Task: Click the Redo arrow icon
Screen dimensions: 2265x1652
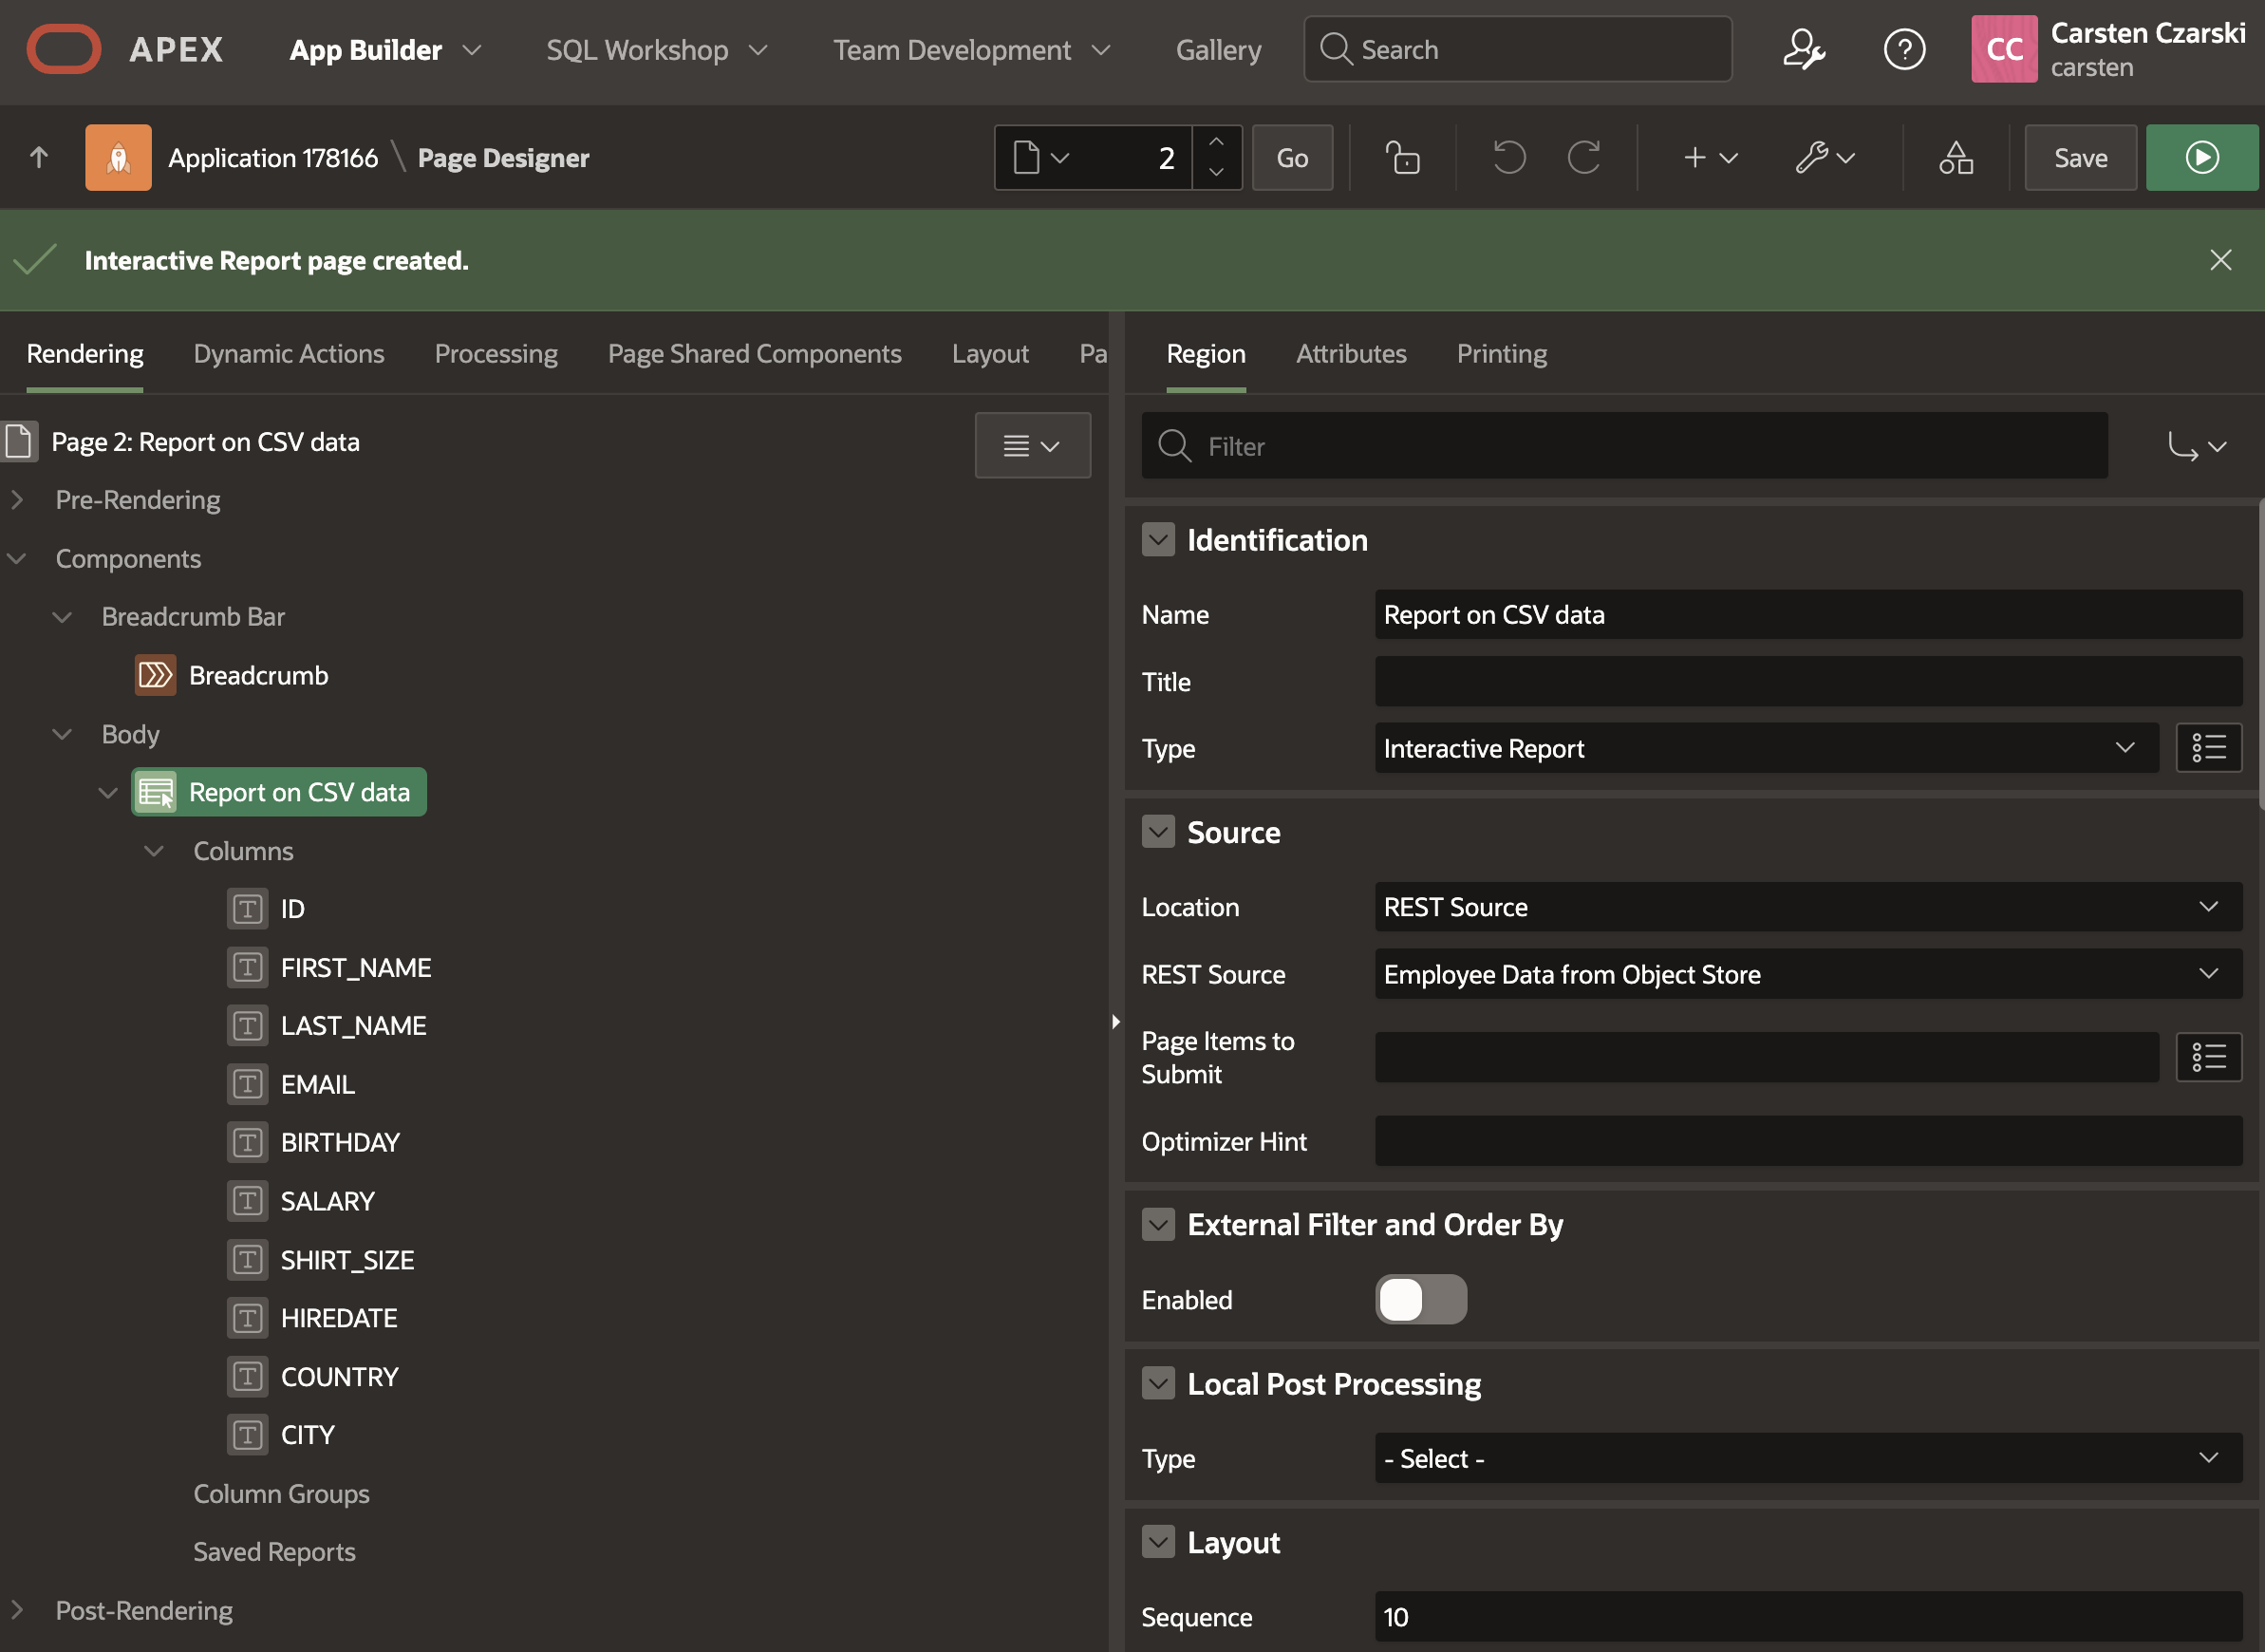Action: [1584, 158]
